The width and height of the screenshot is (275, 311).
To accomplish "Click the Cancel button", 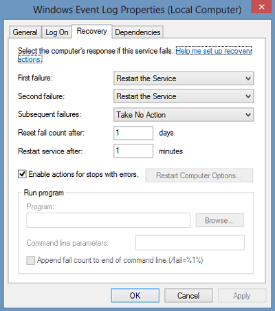I will click(188, 296).
